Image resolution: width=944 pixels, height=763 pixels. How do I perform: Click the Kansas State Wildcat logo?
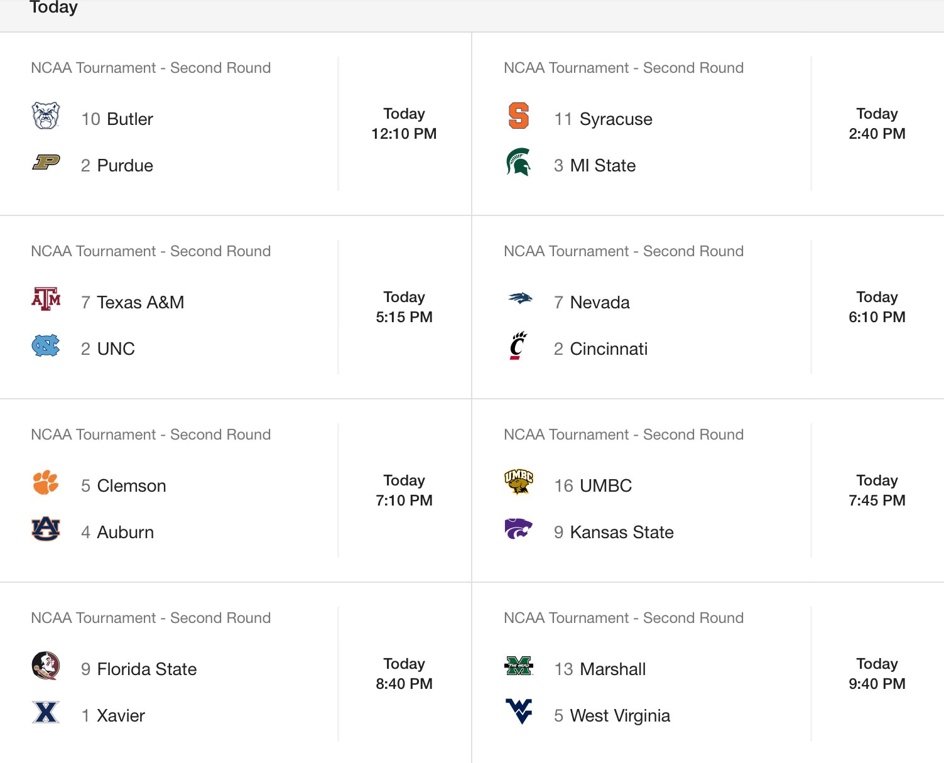(x=519, y=529)
